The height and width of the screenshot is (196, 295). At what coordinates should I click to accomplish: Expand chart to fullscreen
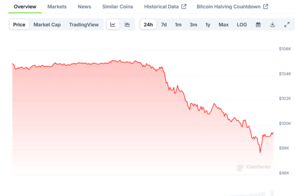(x=287, y=24)
